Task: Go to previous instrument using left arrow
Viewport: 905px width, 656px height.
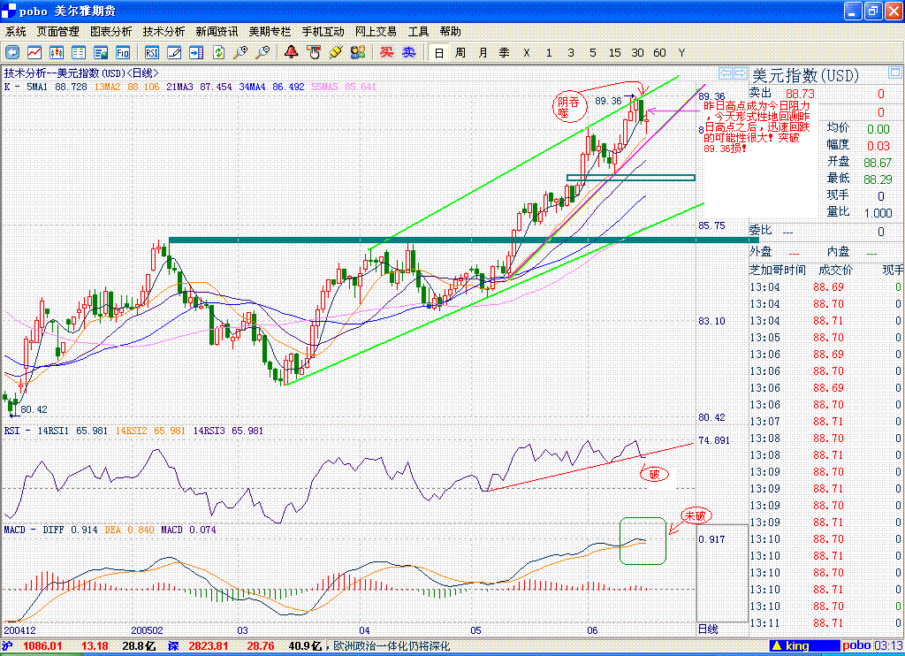Action: [726, 73]
